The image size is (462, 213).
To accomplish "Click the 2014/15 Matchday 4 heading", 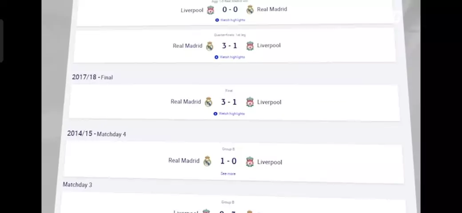I will click(x=96, y=134).
